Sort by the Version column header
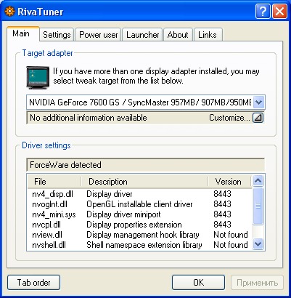Viewport: 291px width, 298px height. pos(229,182)
